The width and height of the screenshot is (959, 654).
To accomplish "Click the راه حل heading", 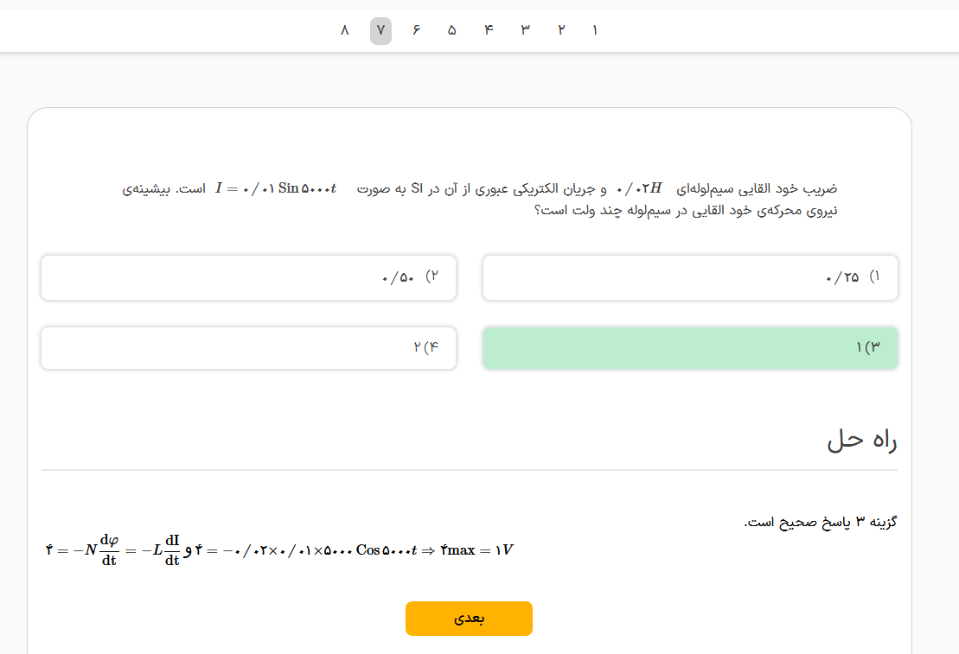I will click(x=862, y=441).
